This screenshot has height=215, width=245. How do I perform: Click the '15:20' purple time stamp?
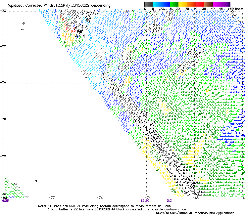tap(145, 201)
